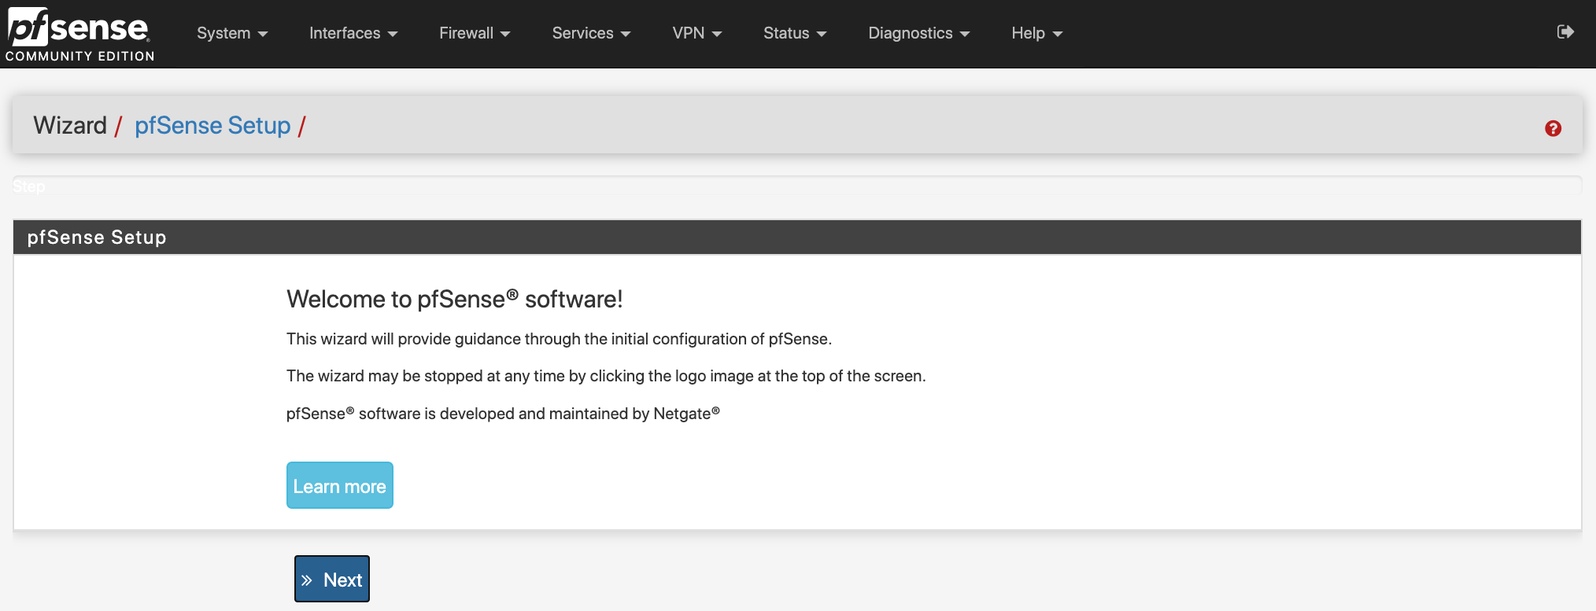Click the logout icon in the navbar

pos(1565,31)
